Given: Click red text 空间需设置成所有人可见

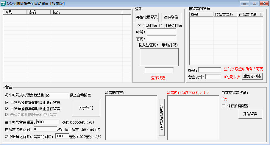Looking at the screenshot, I should click(244, 69).
